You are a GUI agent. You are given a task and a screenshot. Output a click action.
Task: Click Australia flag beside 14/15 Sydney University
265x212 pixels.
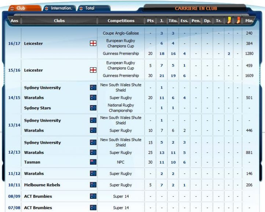point(93,87)
